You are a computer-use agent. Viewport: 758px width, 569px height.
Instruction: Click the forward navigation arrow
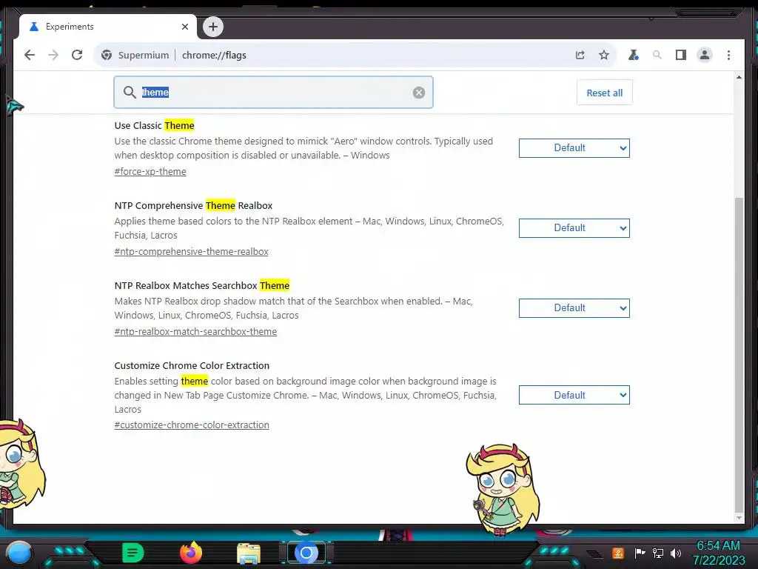(x=53, y=55)
